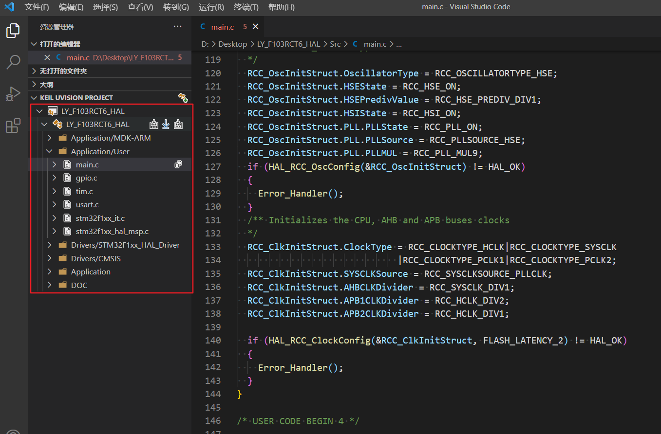Expand the Application/MDK-ARM folder

(111, 138)
